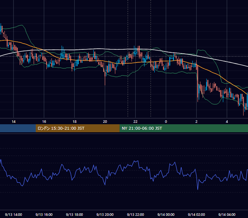The height and width of the screenshot is (218, 248).
Task: Click the hour label 2 on price axis
Action: 197,122
